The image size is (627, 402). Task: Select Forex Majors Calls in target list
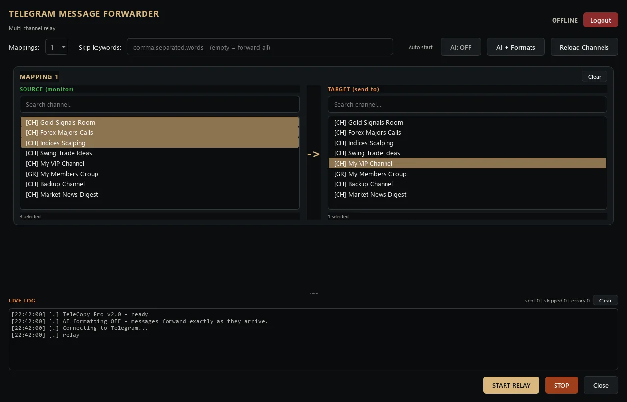pos(467,132)
